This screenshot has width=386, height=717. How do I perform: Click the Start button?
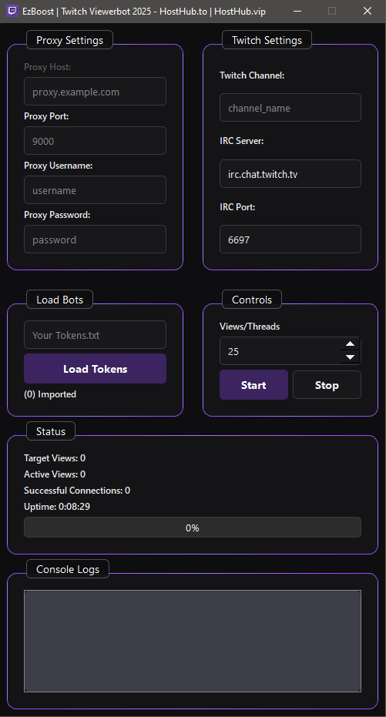click(x=253, y=385)
